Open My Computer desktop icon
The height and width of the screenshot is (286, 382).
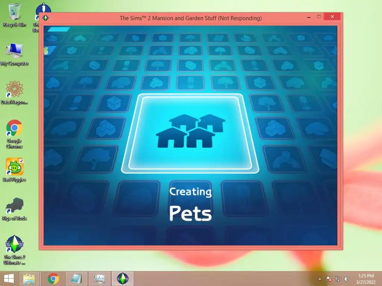tap(15, 54)
